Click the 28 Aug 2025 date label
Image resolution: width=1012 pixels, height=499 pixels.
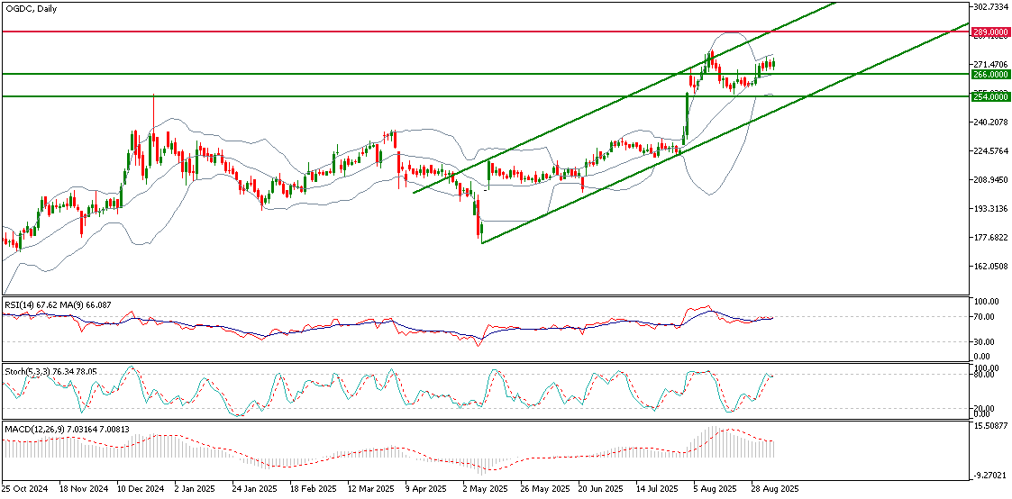coord(773,489)
